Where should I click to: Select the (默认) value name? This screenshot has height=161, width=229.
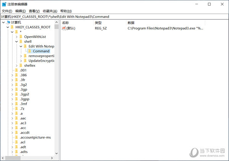(71, 28)
